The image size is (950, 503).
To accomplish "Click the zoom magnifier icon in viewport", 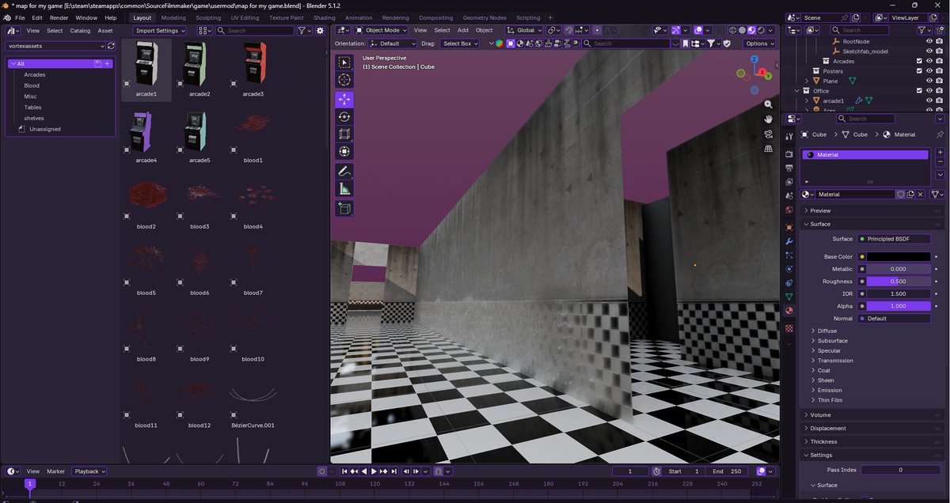I will tap(768, 104).
